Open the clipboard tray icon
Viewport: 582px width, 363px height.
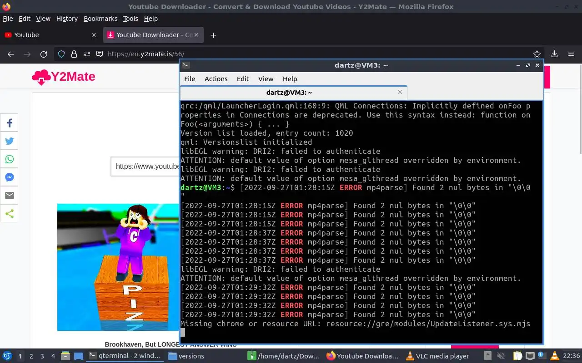point(517,356)
